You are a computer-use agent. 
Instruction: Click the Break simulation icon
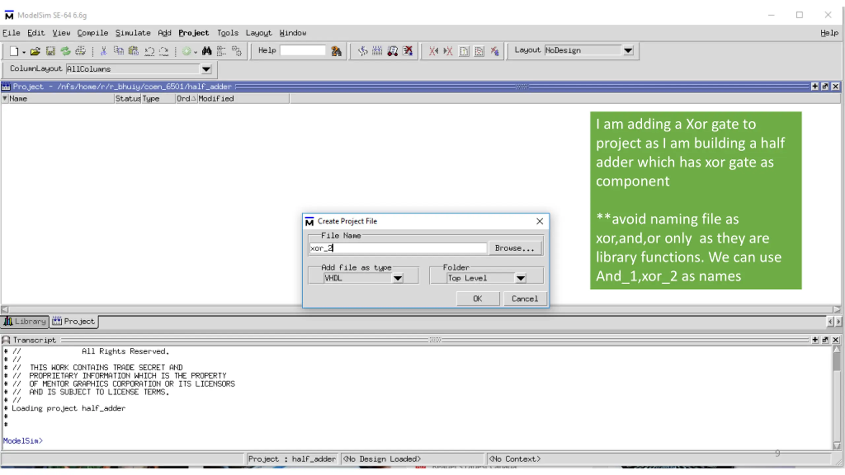coord(408,51)
